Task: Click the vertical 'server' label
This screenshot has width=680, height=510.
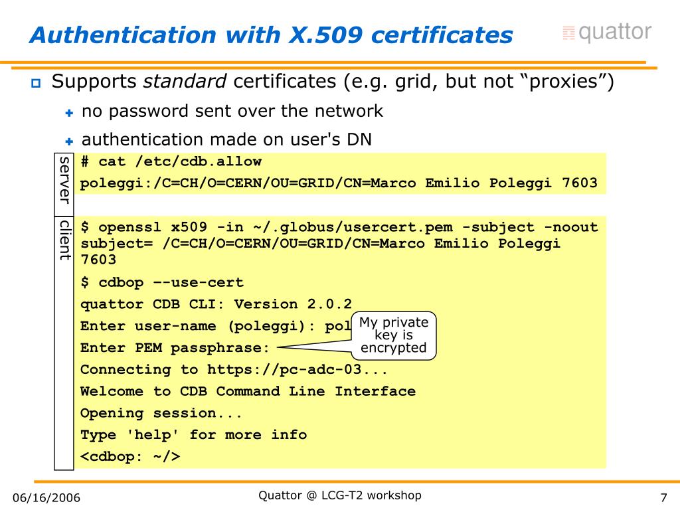Action: 64,180
